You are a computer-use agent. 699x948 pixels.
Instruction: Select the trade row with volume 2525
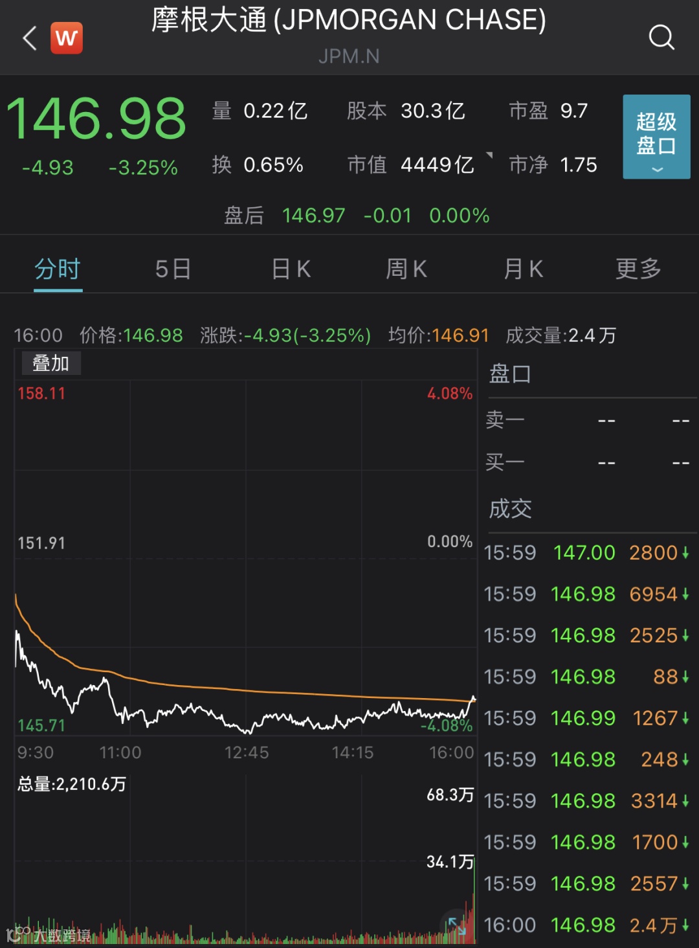click(587, 635)
